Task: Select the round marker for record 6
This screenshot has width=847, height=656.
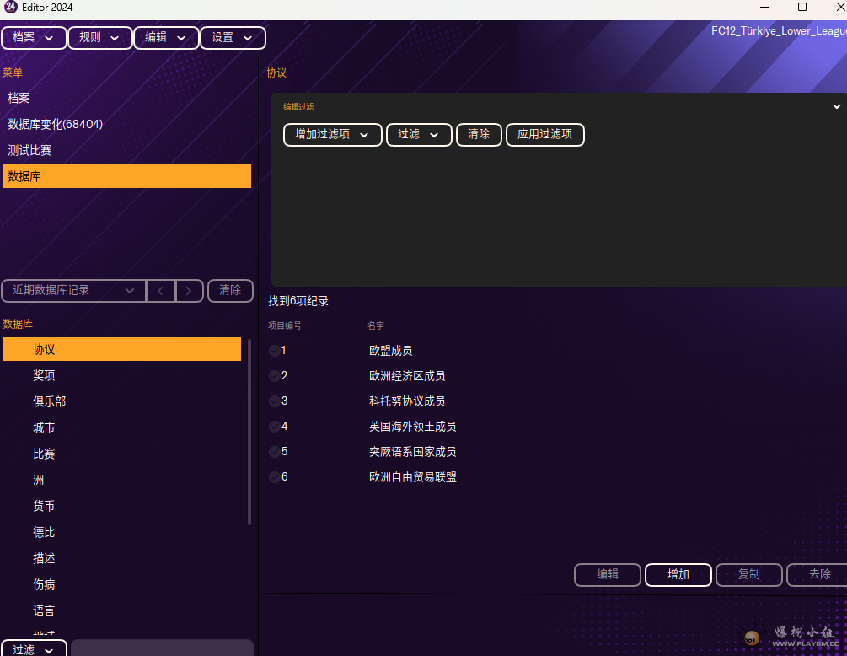Action: 275,477
